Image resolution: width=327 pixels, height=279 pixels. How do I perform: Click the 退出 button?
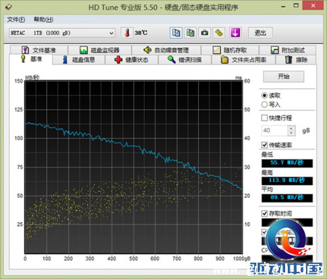(260, 33)
